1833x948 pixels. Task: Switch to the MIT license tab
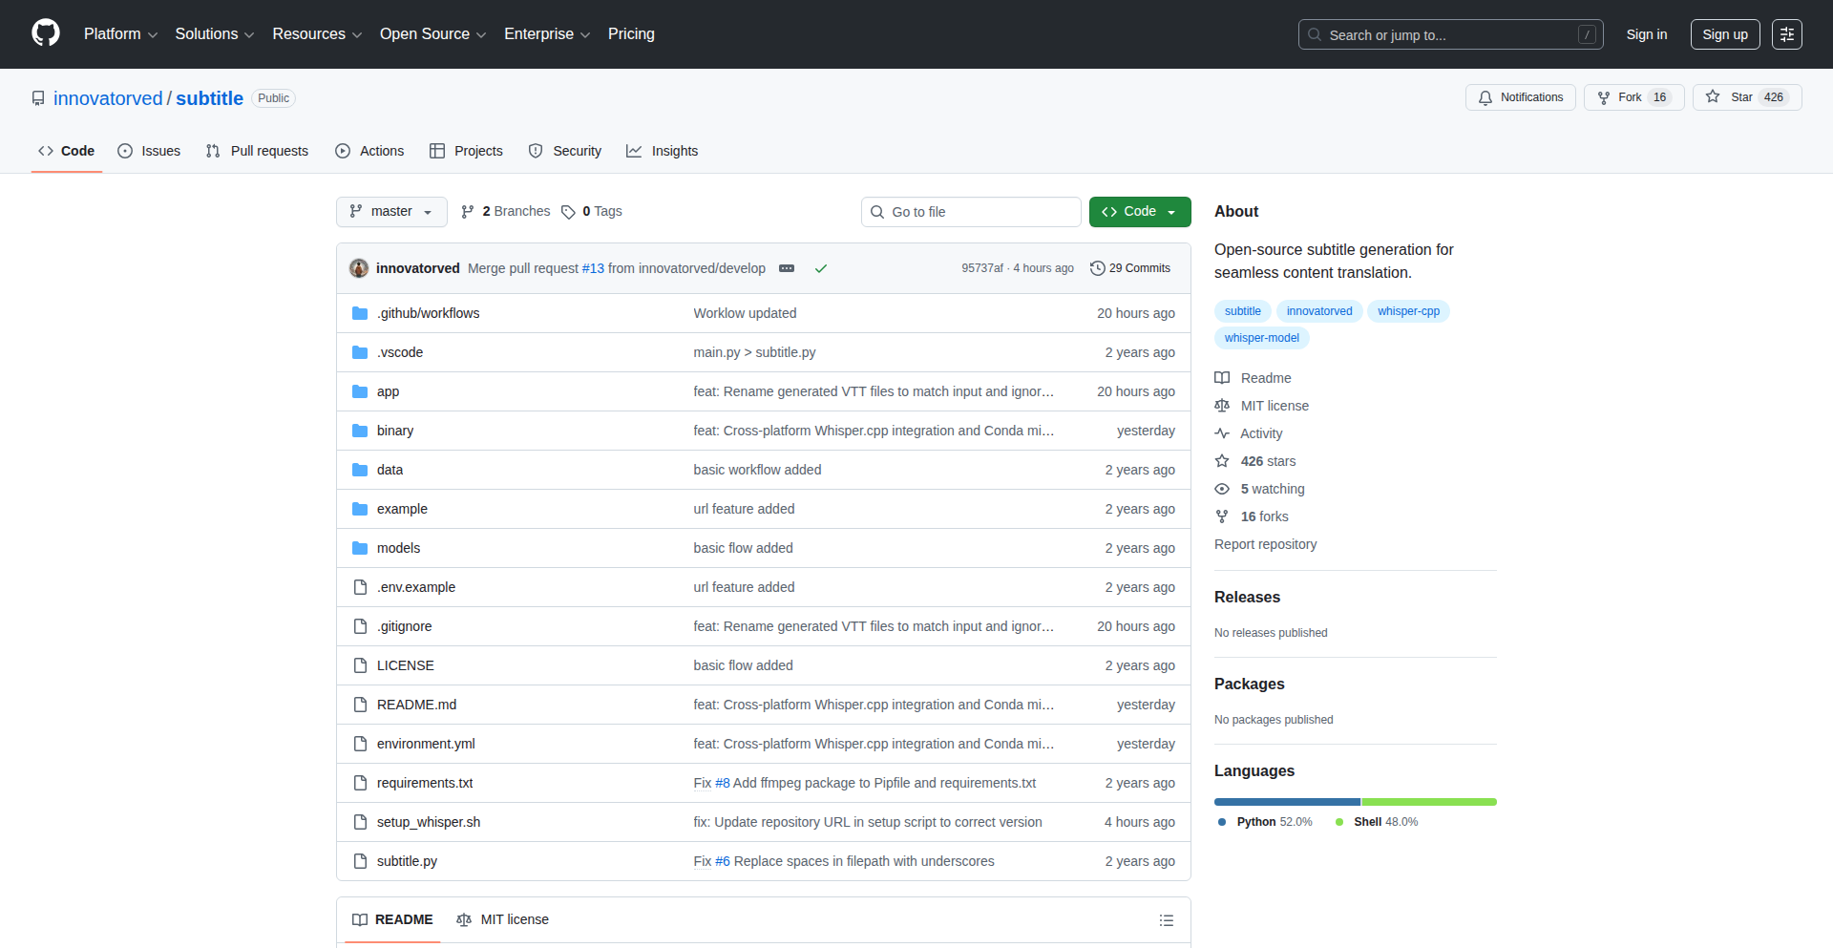tap(503, 919)
